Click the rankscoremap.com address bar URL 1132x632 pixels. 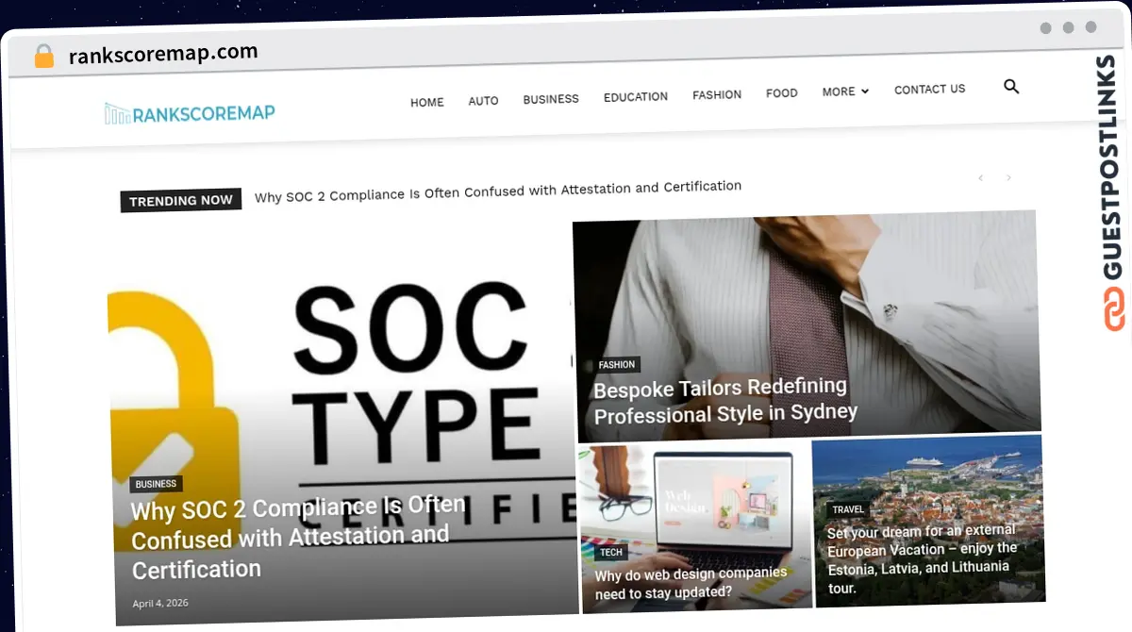[x=163, y=54]
